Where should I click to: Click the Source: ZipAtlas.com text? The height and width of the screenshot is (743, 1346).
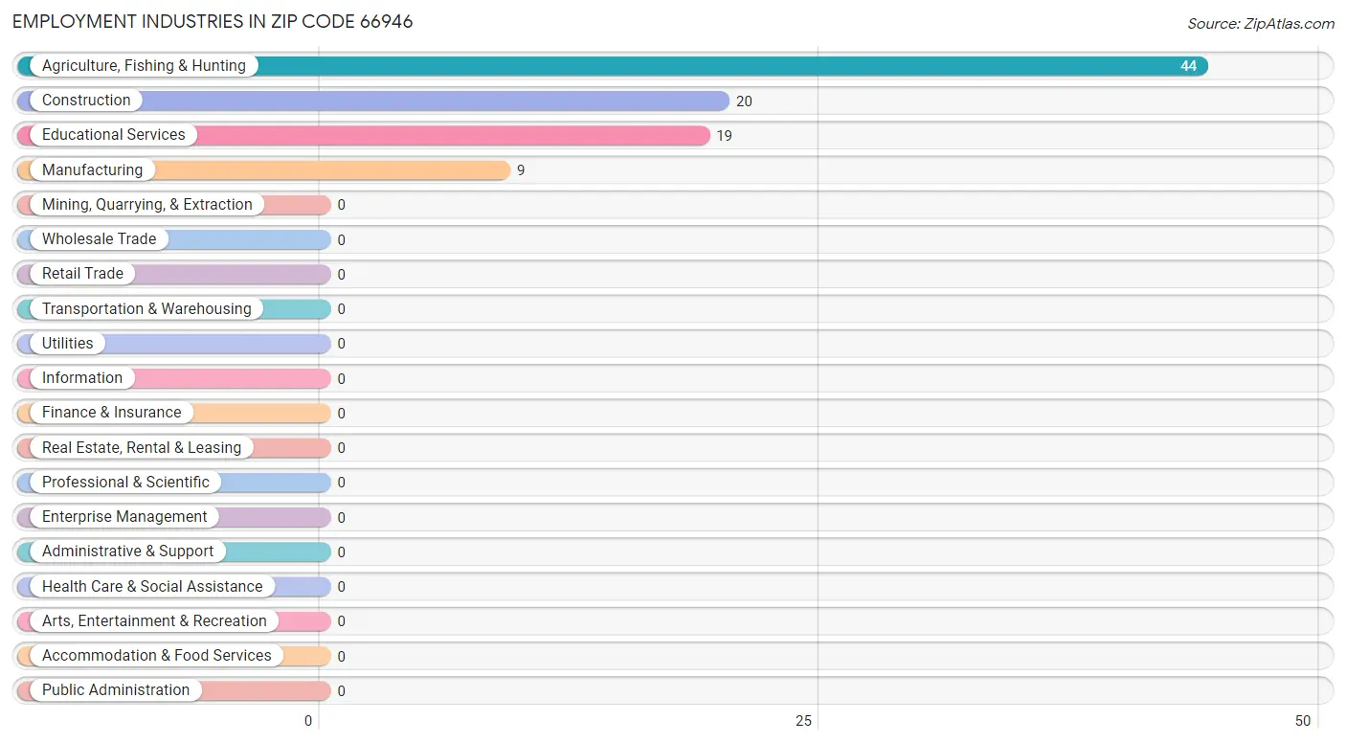(1261, 24)
